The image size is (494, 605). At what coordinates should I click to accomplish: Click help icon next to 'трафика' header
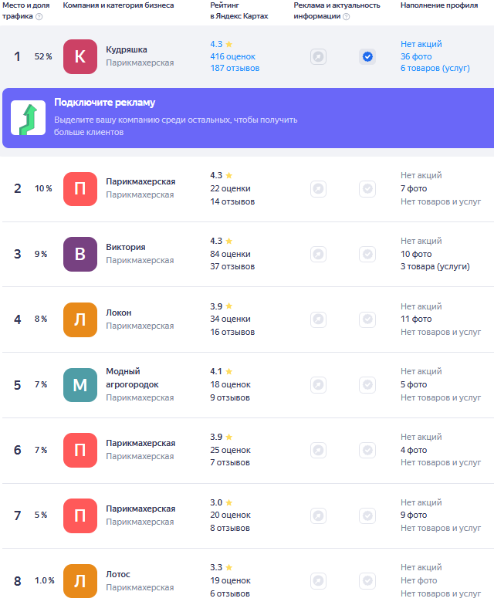point(39,17)
